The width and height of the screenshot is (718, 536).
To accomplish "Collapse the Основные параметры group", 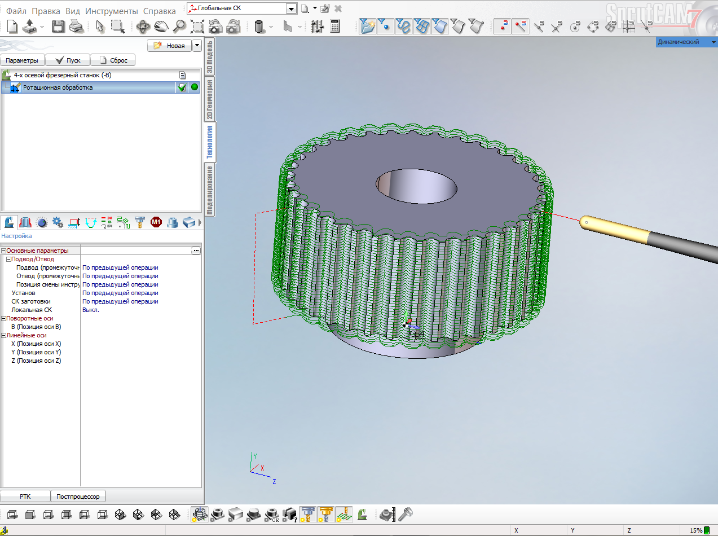I will coord(3,251).
